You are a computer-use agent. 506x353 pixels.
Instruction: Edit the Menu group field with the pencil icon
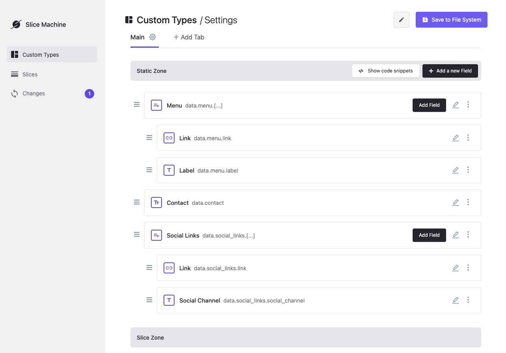tap(456, 104)
